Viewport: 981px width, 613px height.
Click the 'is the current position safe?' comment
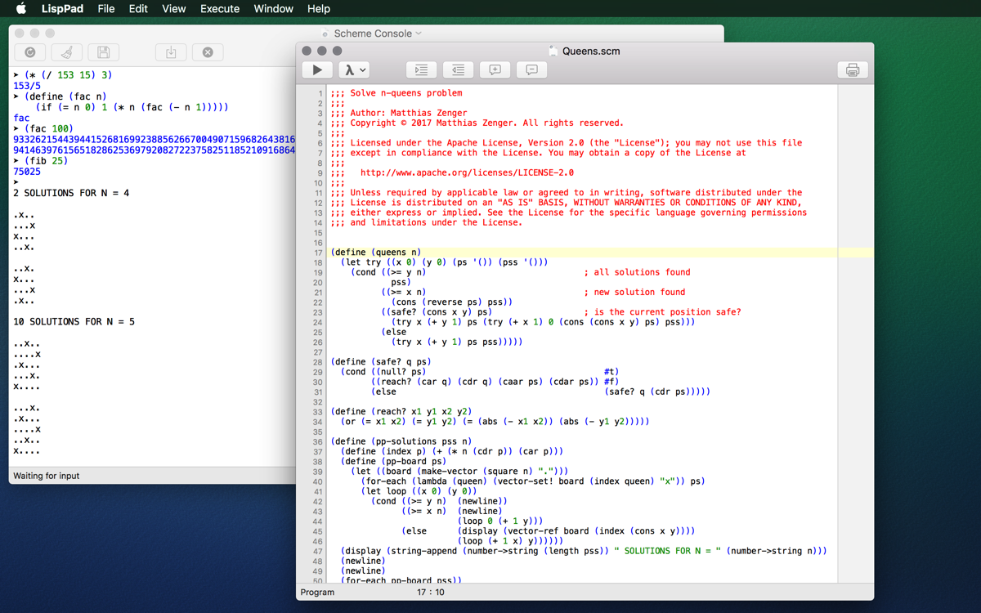click(x=667, y=311)
